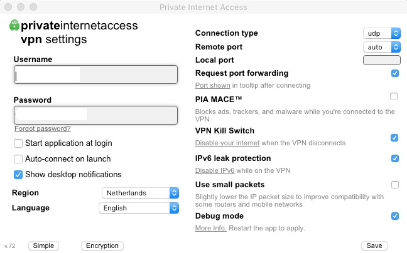The width and height of the screenshot is (407, 253).
Task: Switch to Simple settings view
Action: coord(43,245)
